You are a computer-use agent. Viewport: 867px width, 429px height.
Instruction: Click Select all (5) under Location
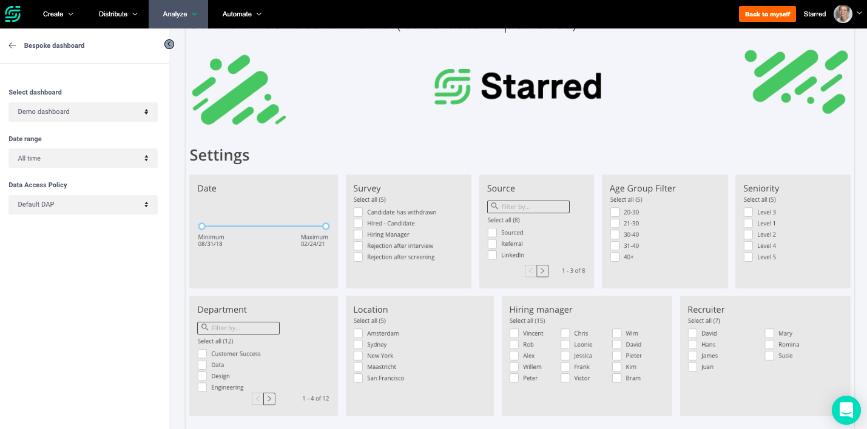tap(369, 321)
